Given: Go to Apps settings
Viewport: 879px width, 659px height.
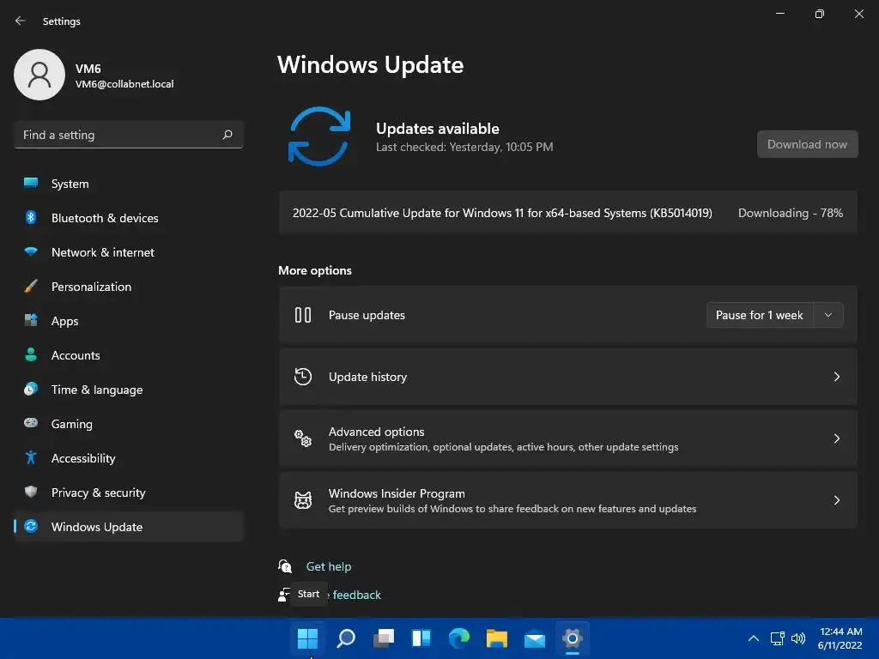Looking at the screenshot, I should point(129,321).
